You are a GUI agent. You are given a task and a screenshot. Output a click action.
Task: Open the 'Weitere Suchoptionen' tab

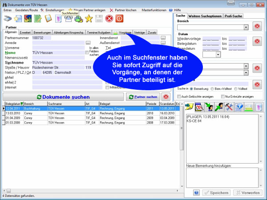click(205, 16)
